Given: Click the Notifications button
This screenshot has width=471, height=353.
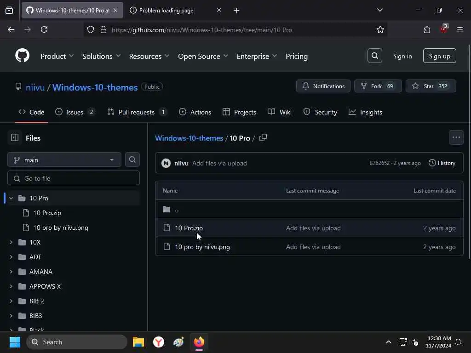Looking at the screenshot, I should pyautogui.click(x=323, y=86).
